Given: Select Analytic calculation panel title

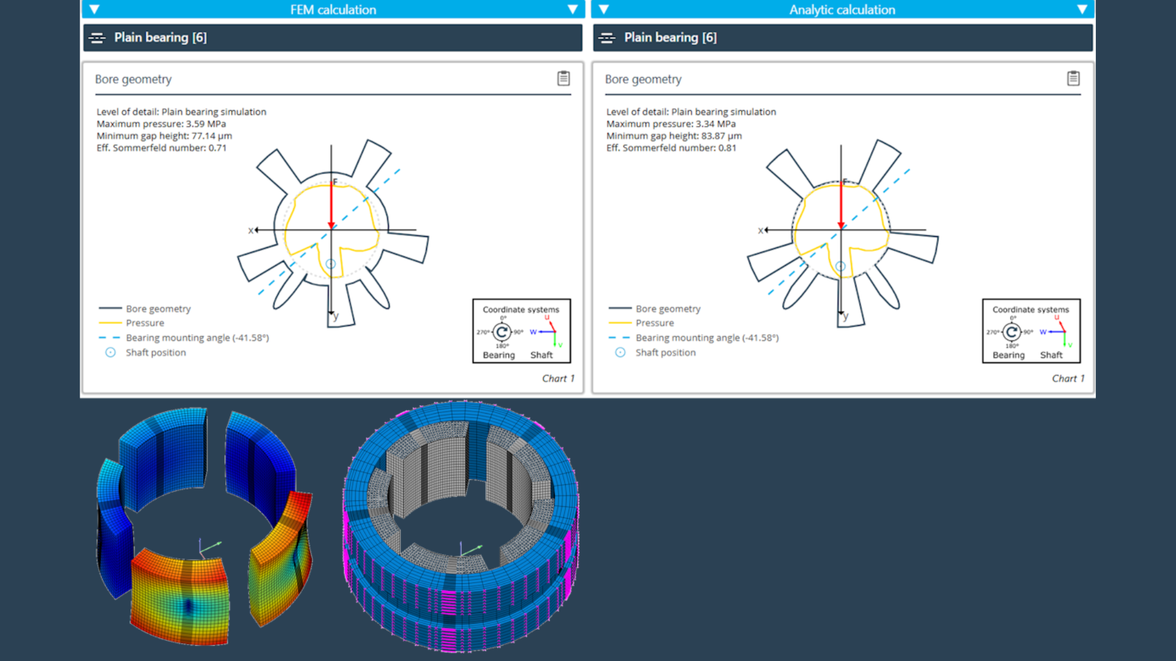Looking at the screenshot, I should [842, 10].
